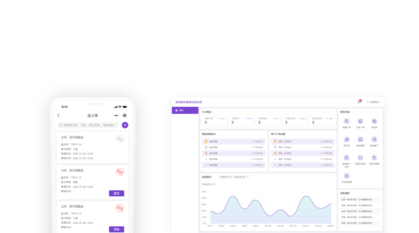Open the 待收款 shortcut icon
This screenshot has height=233, width=419.
[x=374, y=121]
